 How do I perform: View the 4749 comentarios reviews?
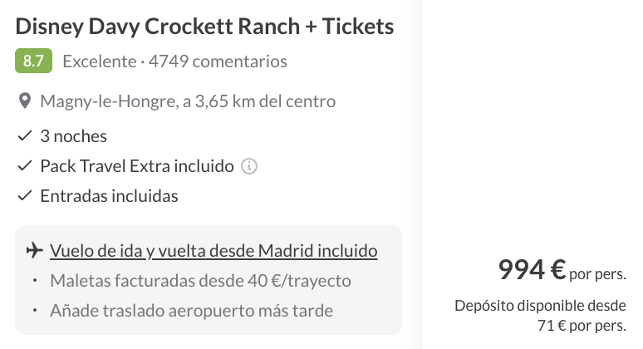(218, 61)
